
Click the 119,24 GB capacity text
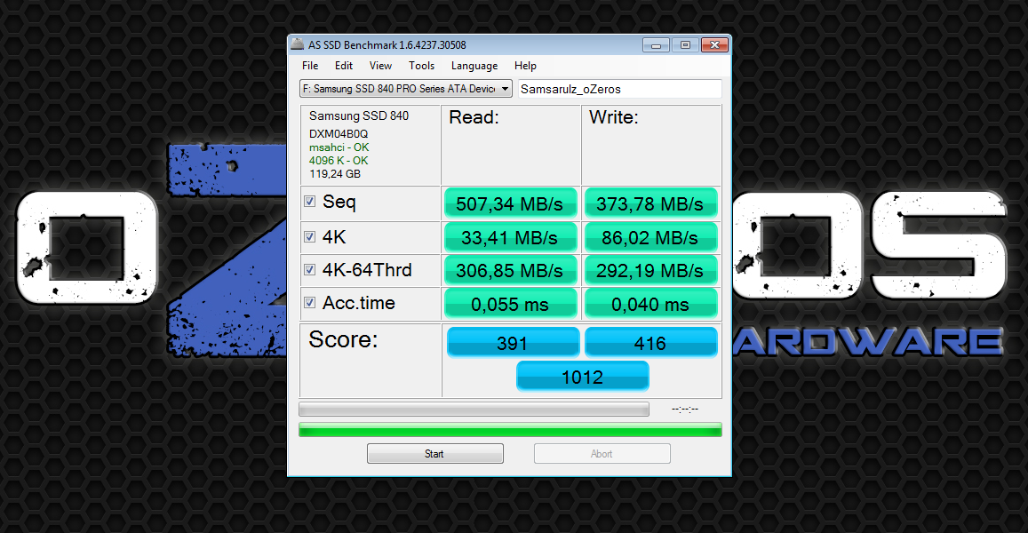point(335,174)
